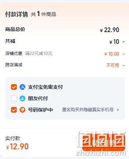Image resolution: width=129 pixels, height=159 pixels.
Task: Click the 不可用 cross-store discount status
Action: coord(113,65)
